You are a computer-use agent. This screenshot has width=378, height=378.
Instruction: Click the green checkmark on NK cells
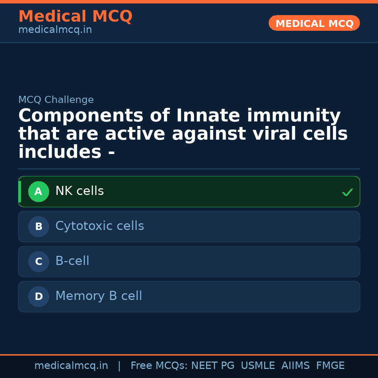click(x=347, y=192)
